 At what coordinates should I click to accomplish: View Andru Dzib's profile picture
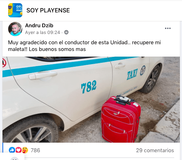15,29
